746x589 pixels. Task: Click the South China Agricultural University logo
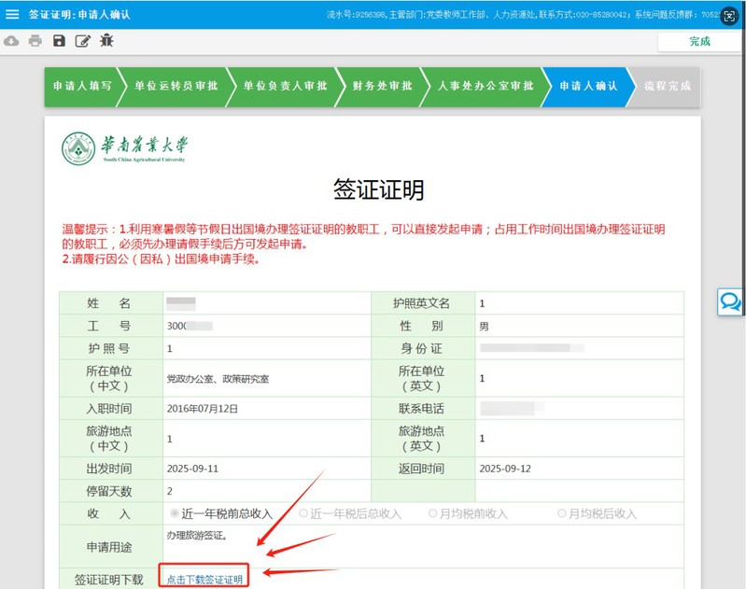(x=124, y=148)
